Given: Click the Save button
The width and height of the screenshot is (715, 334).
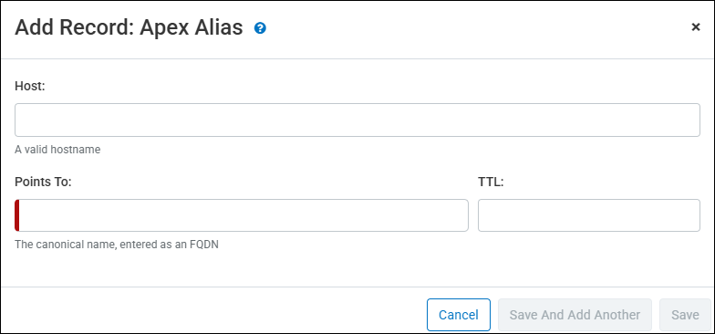Looking at the screenshot, I should point(685,315).
